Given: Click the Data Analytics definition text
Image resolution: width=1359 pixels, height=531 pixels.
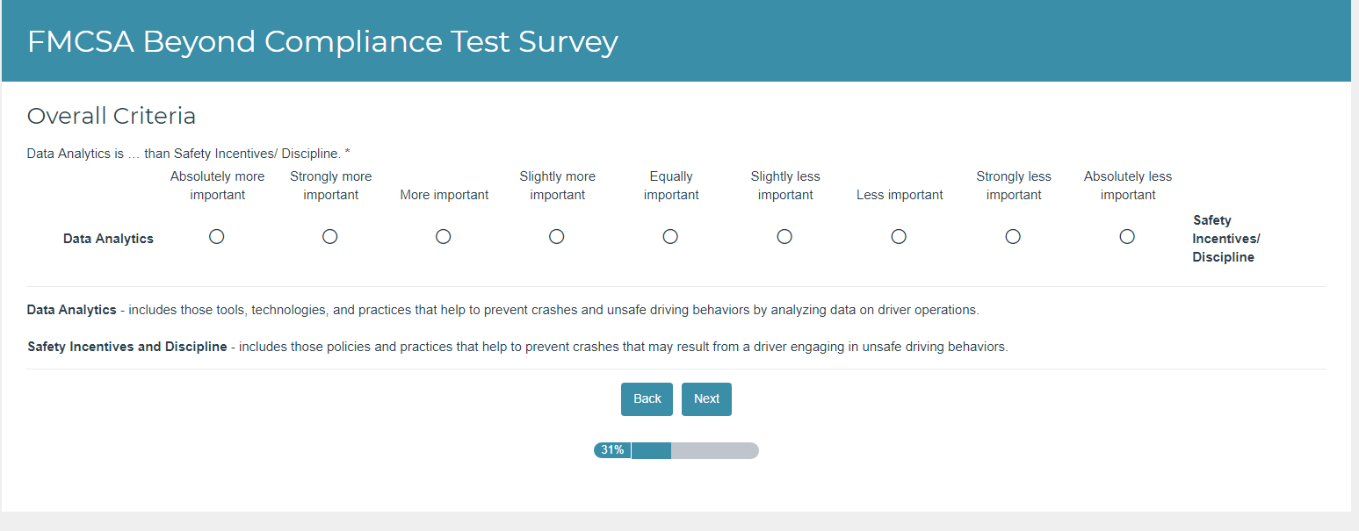Looking at the screenshot, I should pyautogui.click(x=502, y=310).
